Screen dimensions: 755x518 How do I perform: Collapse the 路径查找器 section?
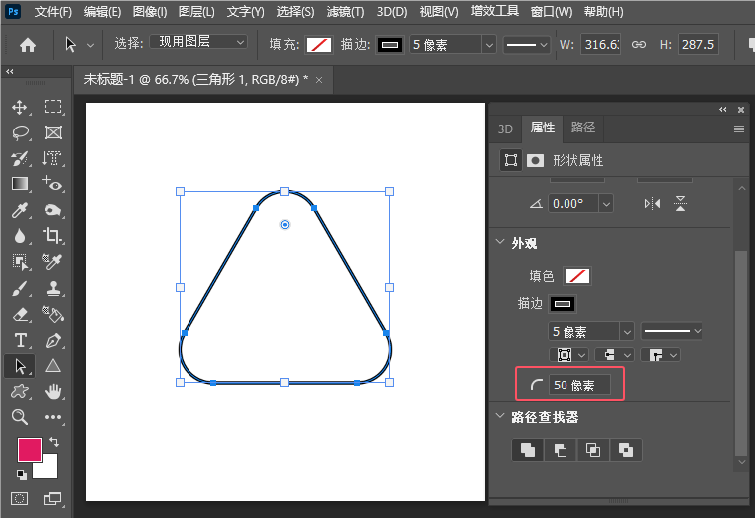click(x=500, y=415)
